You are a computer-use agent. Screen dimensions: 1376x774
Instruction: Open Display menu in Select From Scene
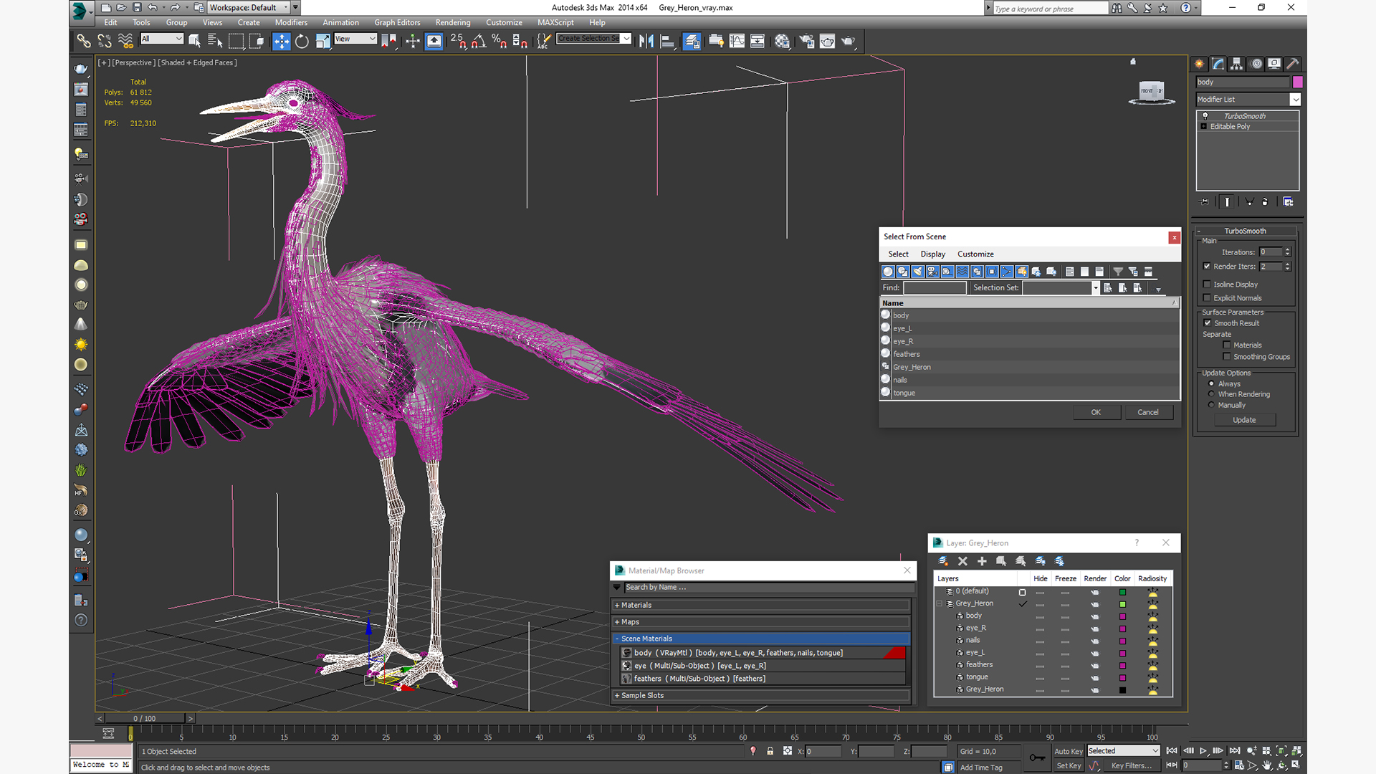[x=932, y=254]
